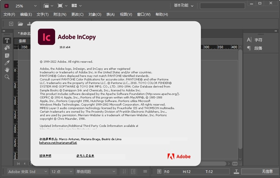Image resolution: width=280 pixels, height=178 pixels.
Task: Click the vertical scrollbar of the document
Action: point(240,99)
